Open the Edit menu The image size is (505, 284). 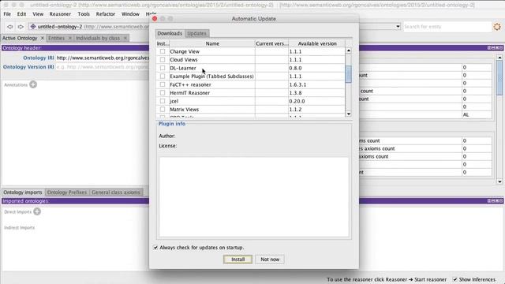[21, 14]
